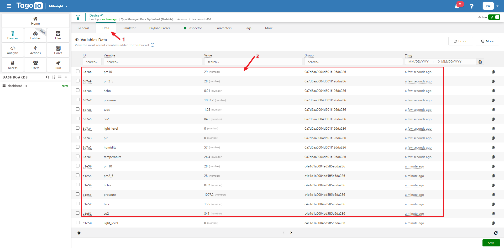Open variable ID link 6d7a3
Viewport: 504px width, 248px height.
click(x=87, y=138)
